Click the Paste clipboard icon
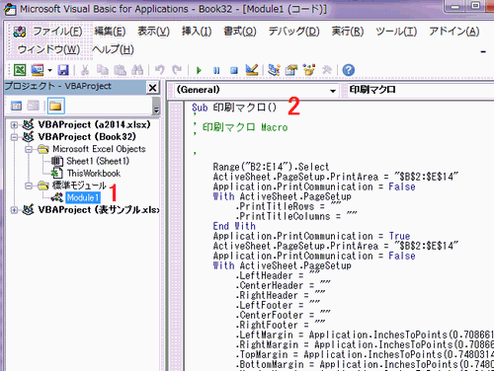 point(120,70)
